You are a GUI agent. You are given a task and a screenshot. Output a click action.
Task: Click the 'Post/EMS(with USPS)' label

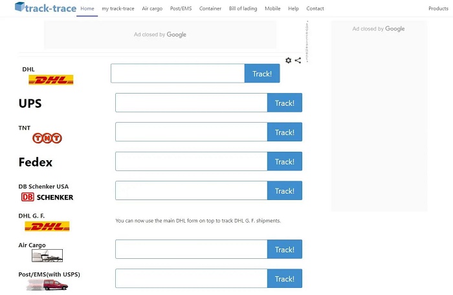tap(49, 274)
